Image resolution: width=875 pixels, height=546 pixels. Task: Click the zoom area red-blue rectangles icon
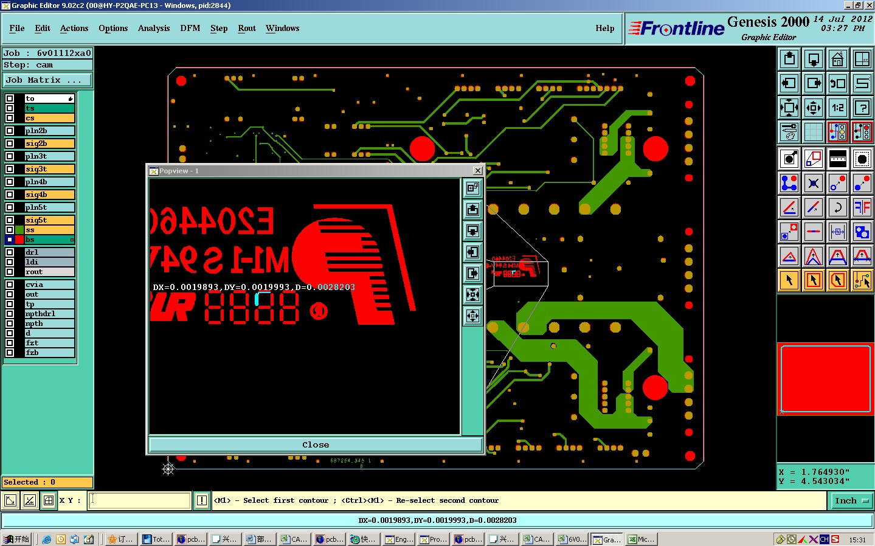[x=814, y=159]
